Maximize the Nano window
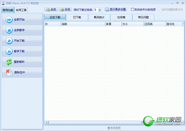 [x=177, y=3]
